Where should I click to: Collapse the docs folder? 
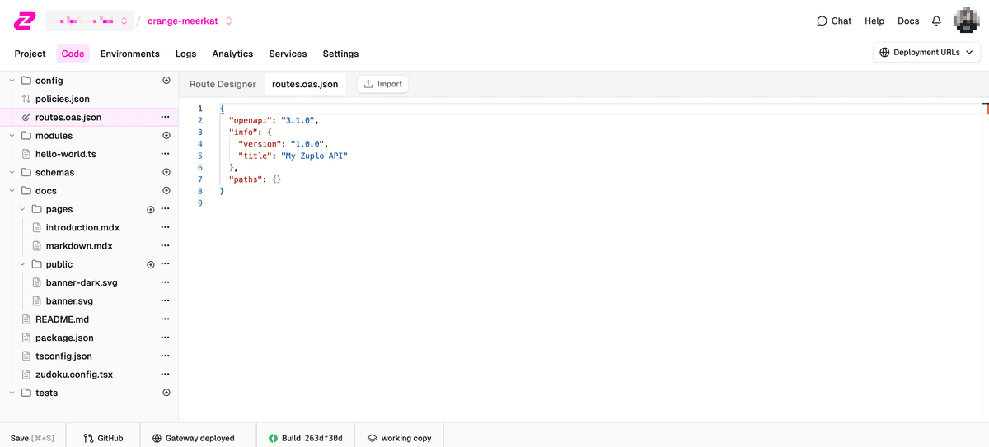click(12, 191)
